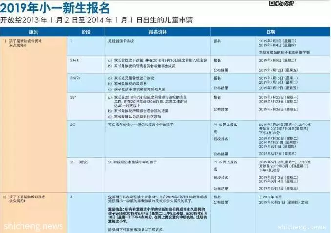Select the line 孩子就读于该校的教育部幼儿园

137,89
